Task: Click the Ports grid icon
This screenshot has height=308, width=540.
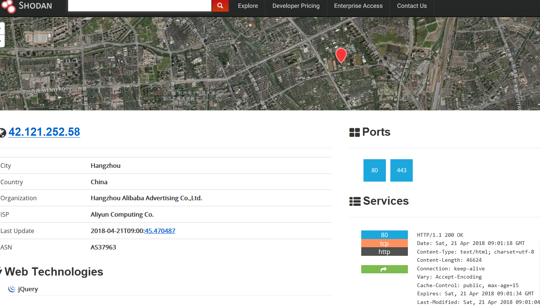Action: pos(354,132)
